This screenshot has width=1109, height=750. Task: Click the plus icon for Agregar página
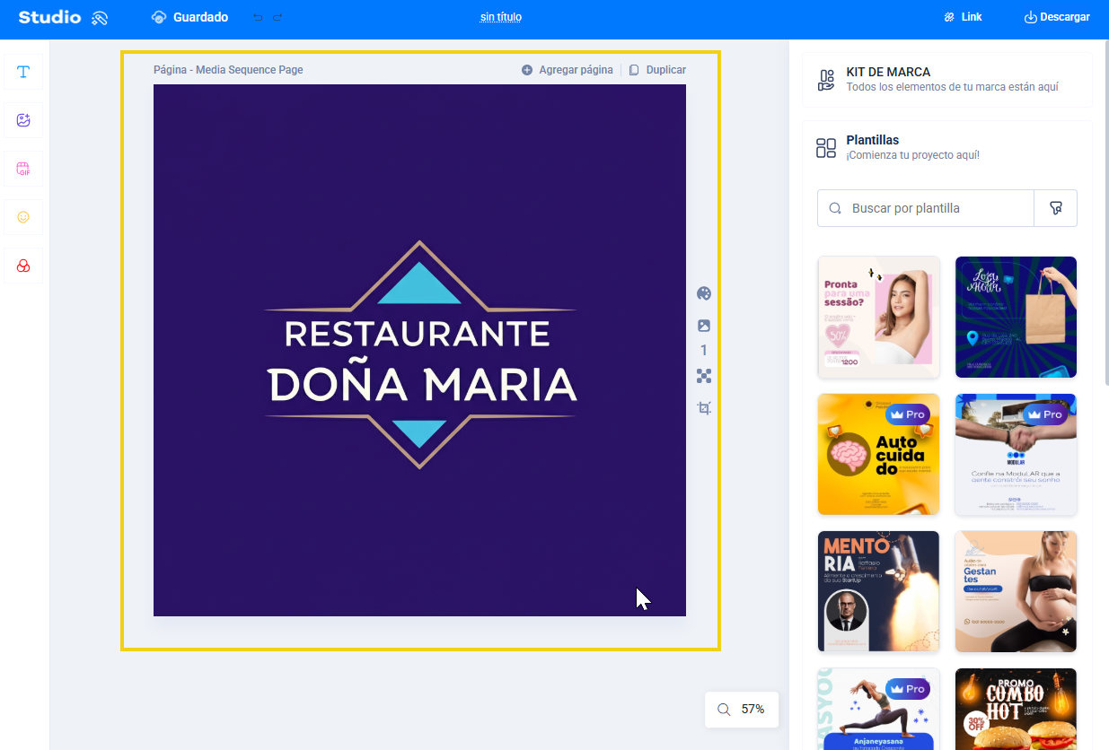tap(527, 70)
